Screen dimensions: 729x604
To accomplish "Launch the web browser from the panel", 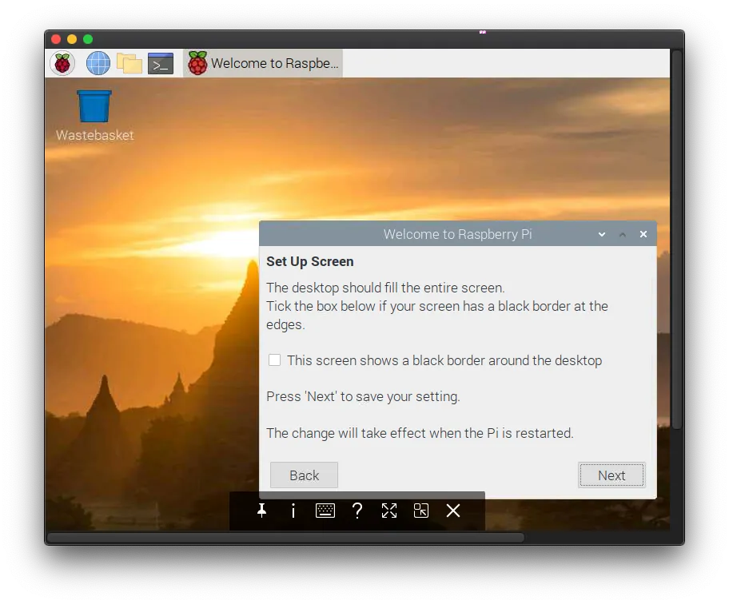I will click(x=98, y=62).
